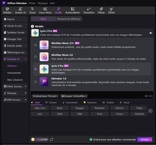Switch to the Style tag tab
This screenshot has width=156, height=145.
click(x=36, y=102)
